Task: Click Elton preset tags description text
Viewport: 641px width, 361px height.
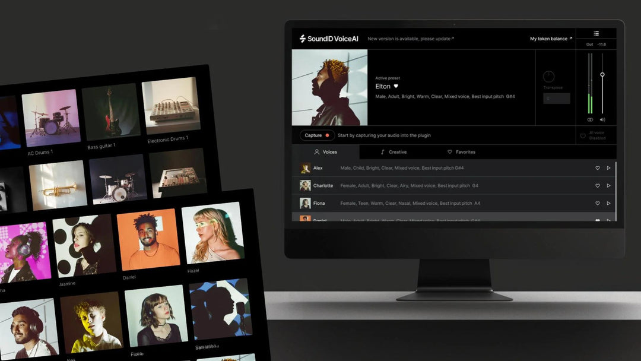Action: tap(445, 97)
